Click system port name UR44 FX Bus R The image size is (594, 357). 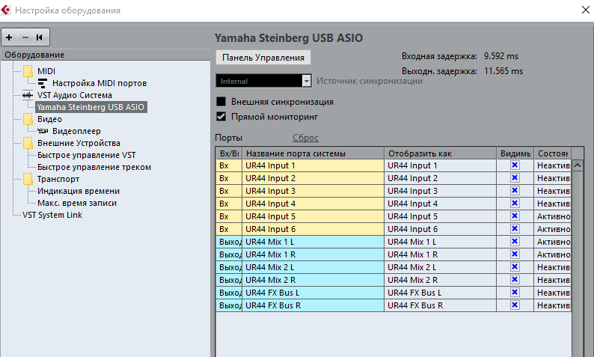click(313, 305)
